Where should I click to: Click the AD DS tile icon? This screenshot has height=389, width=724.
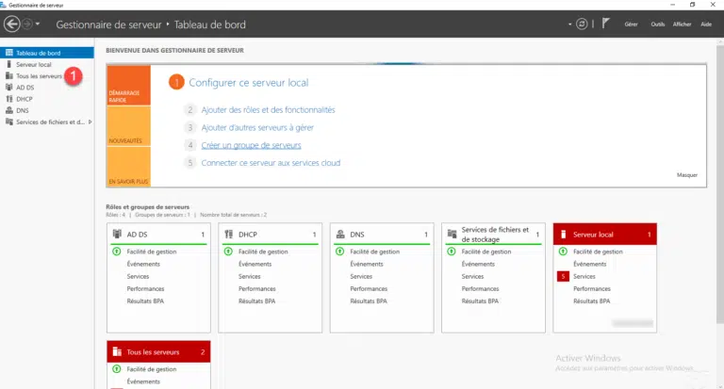pyautogui.click(x=117, y=234)
